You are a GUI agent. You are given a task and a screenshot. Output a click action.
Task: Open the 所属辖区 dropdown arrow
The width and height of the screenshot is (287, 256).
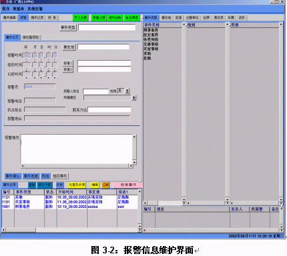coord(133,98)
